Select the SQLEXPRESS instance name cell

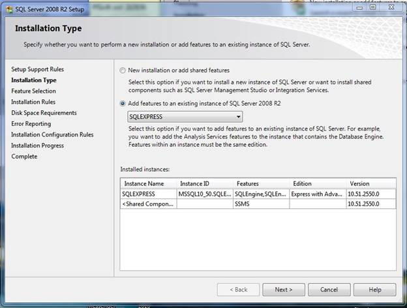149,194
